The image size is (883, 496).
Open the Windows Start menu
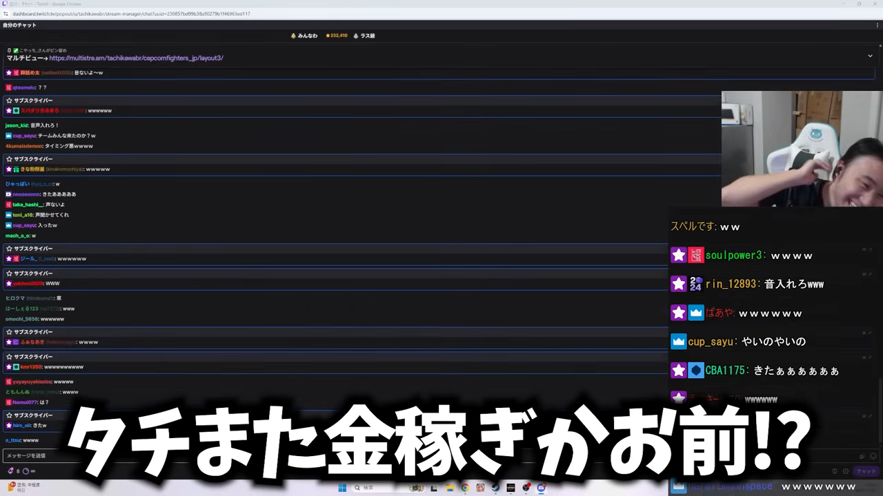342,488
